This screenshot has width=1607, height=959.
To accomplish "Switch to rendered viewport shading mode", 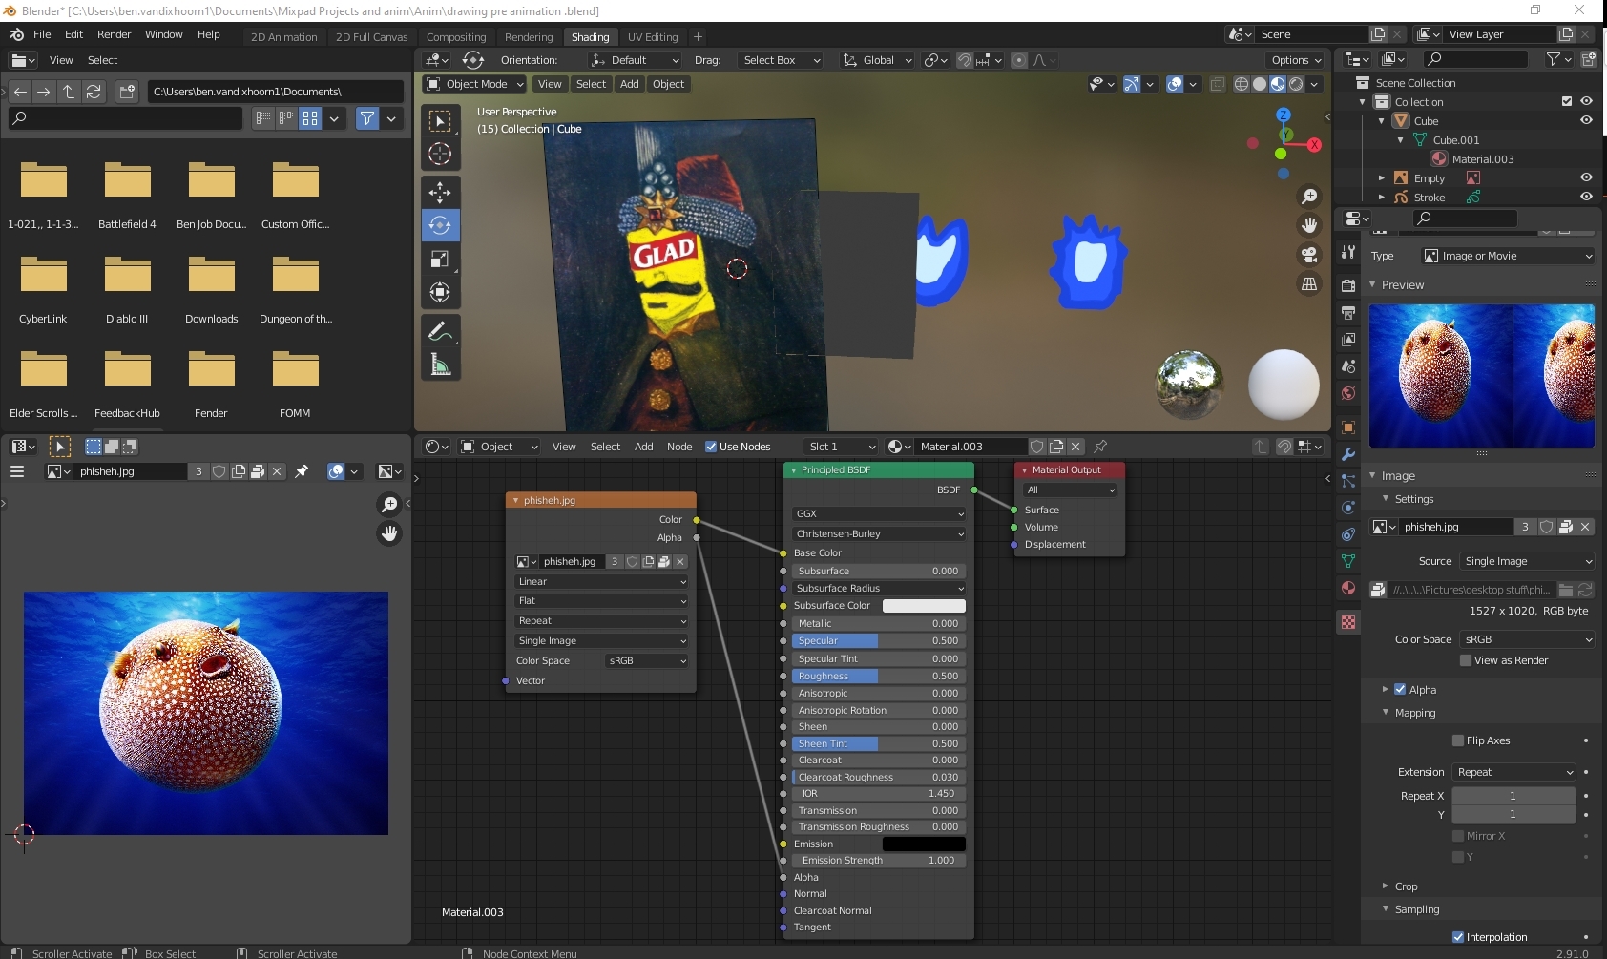I will (x=1296, y=84).
